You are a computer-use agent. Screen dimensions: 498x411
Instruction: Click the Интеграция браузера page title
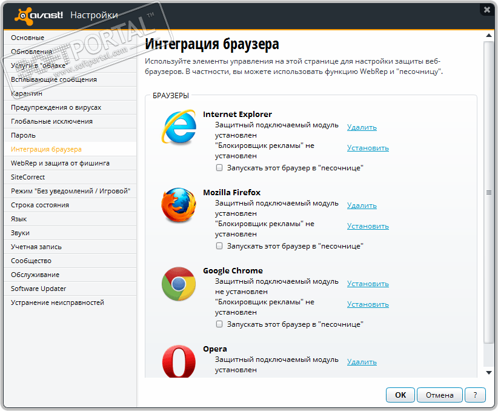click(212, 44)
